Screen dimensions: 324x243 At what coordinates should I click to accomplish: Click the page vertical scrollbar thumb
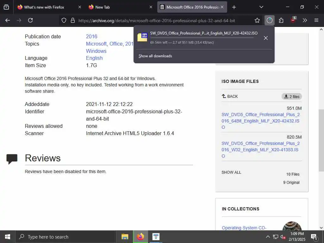321,140
